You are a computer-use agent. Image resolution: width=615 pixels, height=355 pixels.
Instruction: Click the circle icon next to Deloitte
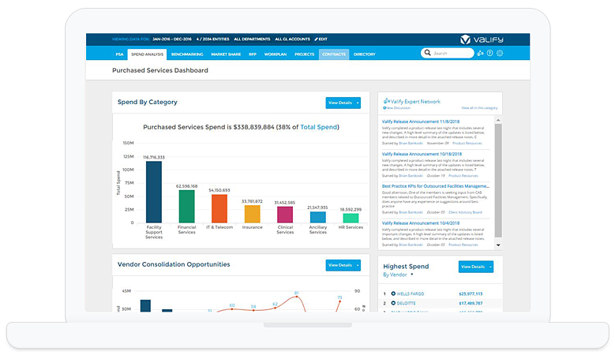click(x=393, y=303)
